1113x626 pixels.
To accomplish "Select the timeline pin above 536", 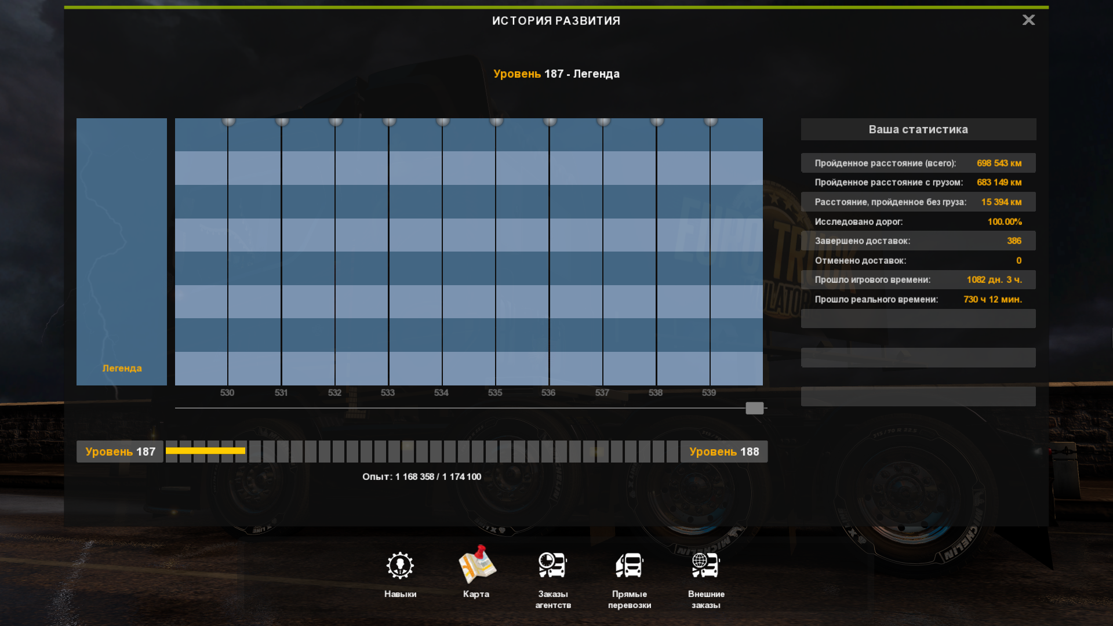I will [x=550, y=121].
